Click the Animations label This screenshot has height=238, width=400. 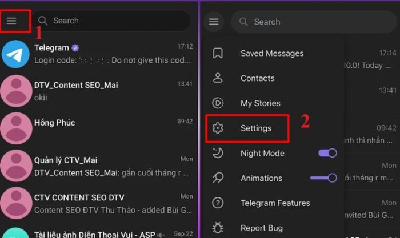click(261, 178)
